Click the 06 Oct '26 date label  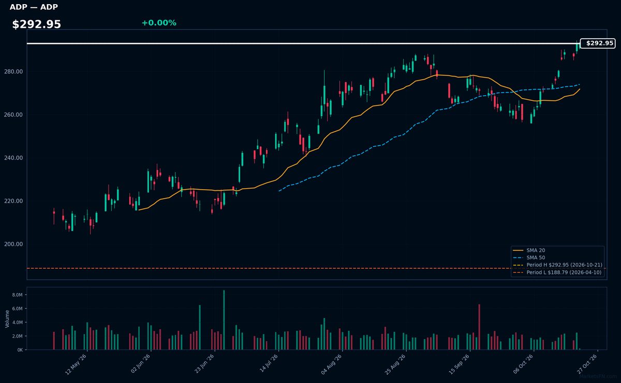[x=524, y=363]
